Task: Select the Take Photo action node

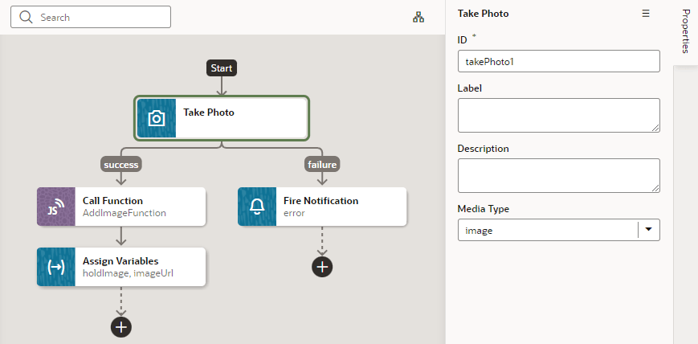Action: tap(222, 118)
